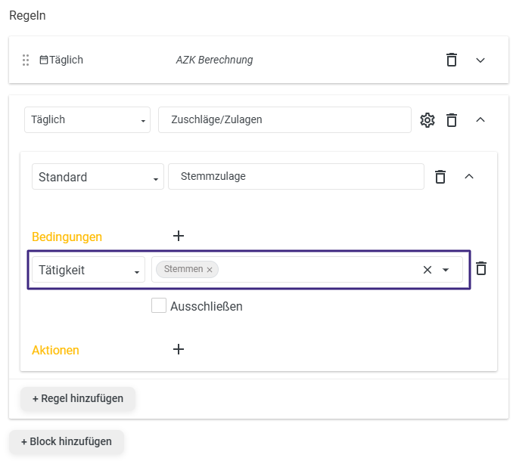Click the AZK Berechnung block title
Image resolution: width=513 pixels, height=461 pixels.
(214, 60)
